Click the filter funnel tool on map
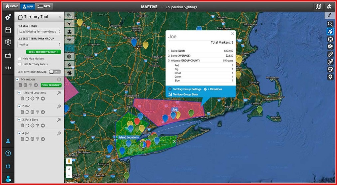This screenshot has height=185, width=337. point(69,24)
